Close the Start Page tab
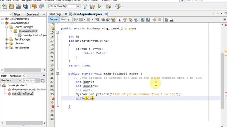The width and height of the screenshot is (227, 127). (66, 14)
